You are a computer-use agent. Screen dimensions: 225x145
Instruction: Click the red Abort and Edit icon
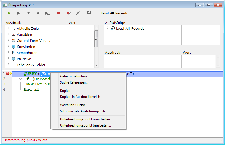point(68,13)
